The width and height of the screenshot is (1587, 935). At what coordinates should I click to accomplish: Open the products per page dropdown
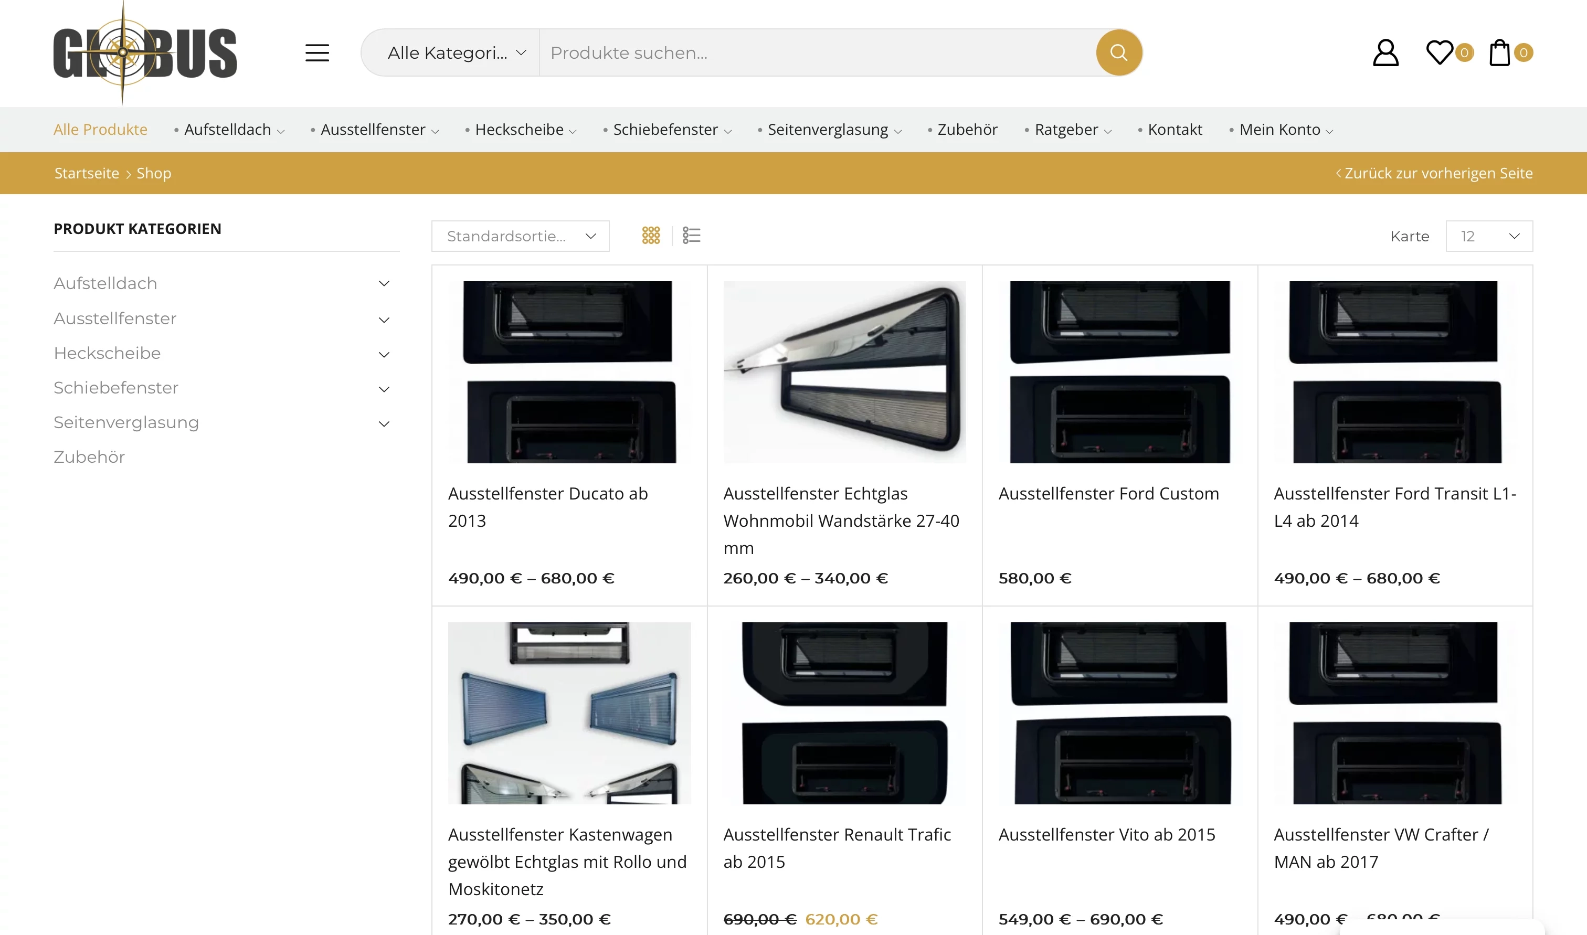tap(1488, 236)
